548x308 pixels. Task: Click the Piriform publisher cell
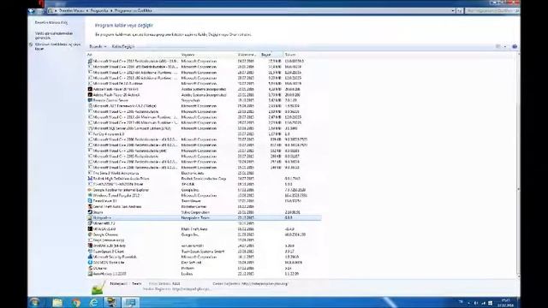[x=188, y=268]
